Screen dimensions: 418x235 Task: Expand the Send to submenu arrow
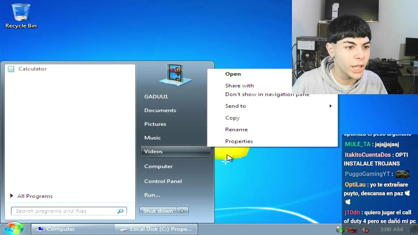click(x=330, y=106)
